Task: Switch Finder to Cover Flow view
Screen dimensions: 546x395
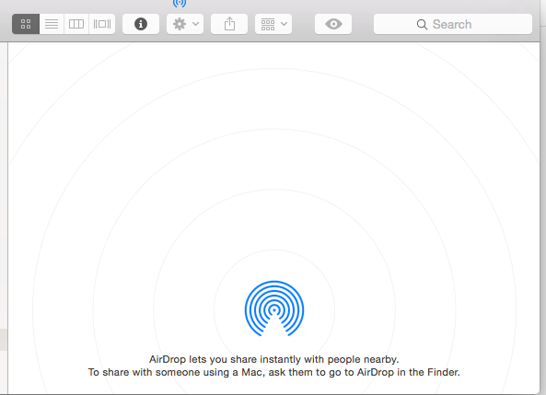Action: pyautogui.click(x=102, y=24)
